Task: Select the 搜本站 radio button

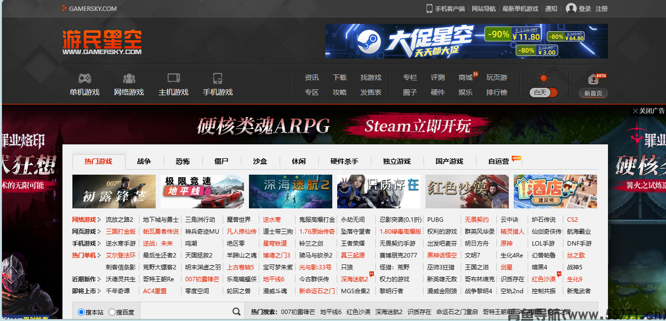Action: click(x=81, y=312)
